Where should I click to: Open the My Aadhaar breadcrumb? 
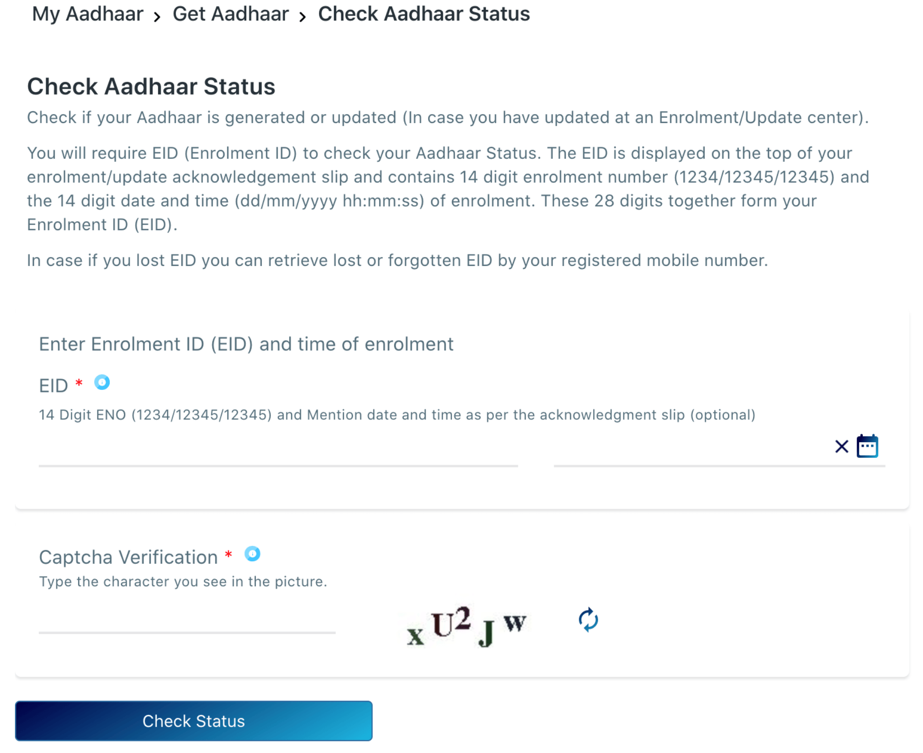[88, 14]
